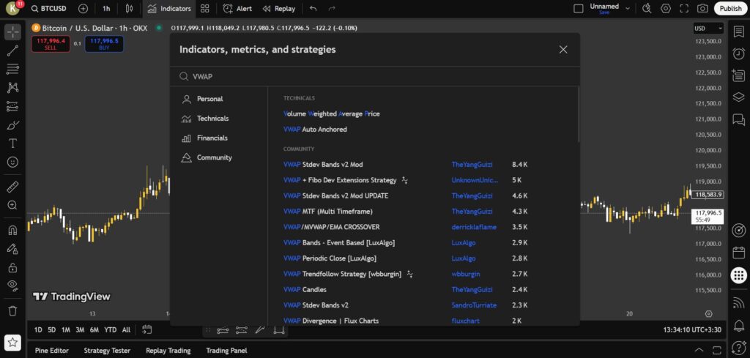
Task: Select the YTD time range
Action: tap(111, 329)
